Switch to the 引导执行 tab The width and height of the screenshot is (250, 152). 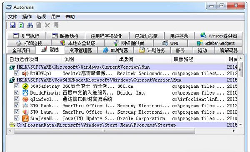coord(27,36)
